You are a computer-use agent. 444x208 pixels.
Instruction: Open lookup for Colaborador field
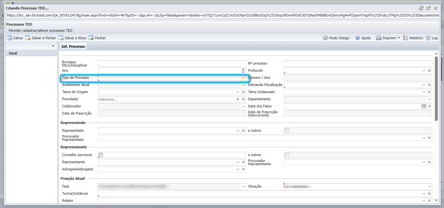click(243, 106)
